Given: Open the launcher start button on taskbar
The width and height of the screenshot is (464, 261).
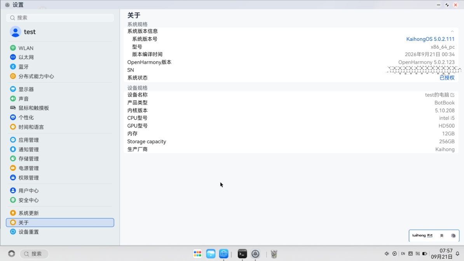Looking at the screenshot, I should (x=12, y=254).
